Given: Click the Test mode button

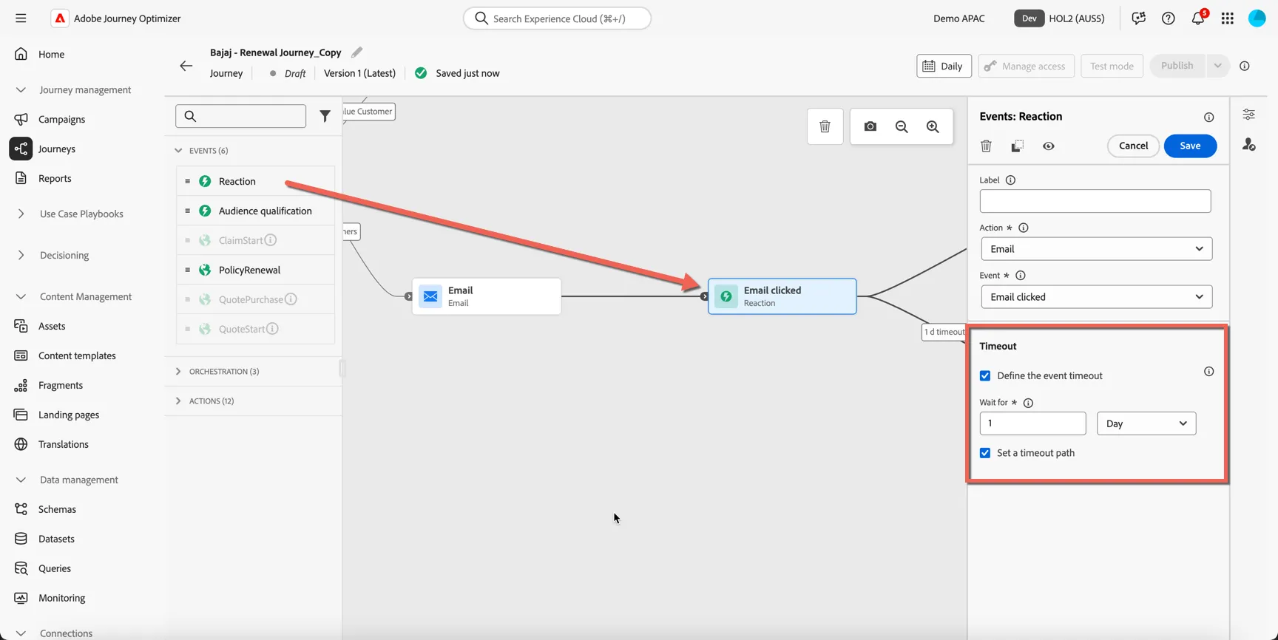Looking at the screenshot, I should pyautogui.click(x=1112, y=66).
